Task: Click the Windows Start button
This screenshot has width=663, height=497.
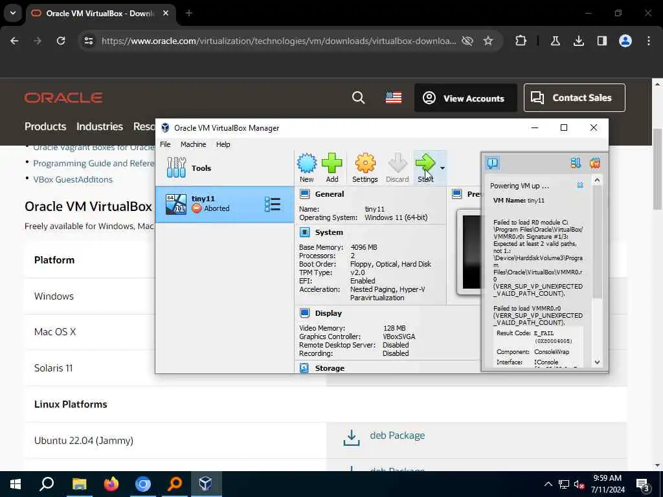Action: point(16,484)
